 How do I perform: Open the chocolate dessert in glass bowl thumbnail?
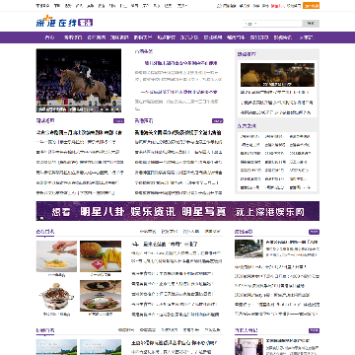coord(56,296)
